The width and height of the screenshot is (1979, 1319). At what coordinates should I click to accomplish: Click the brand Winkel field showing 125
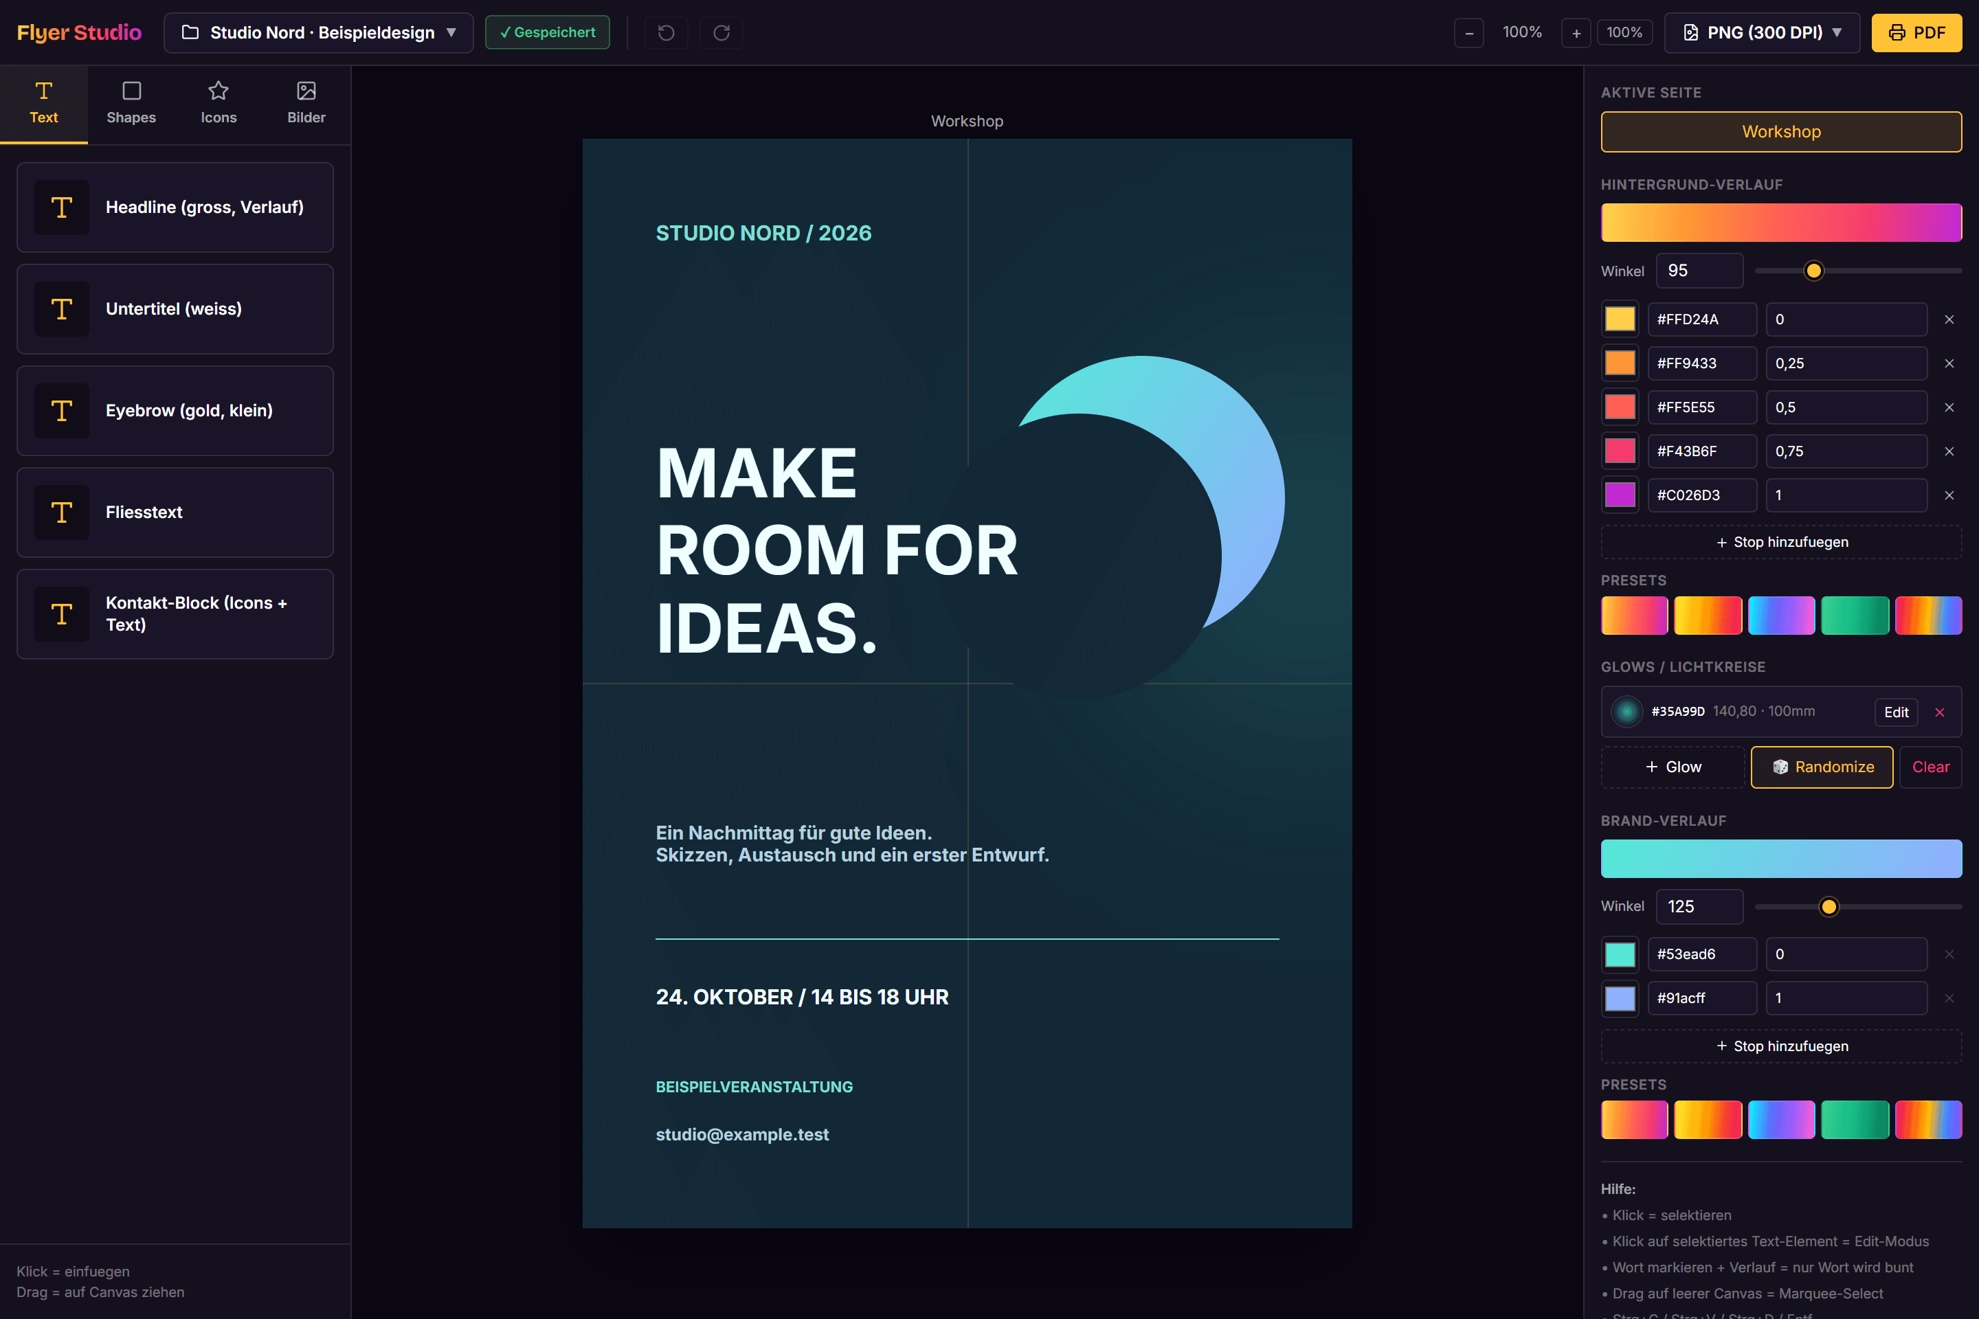[x=1699, y=907]
